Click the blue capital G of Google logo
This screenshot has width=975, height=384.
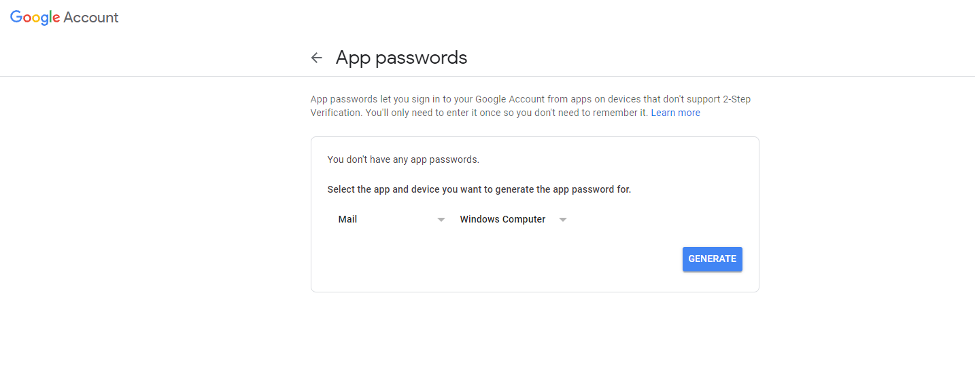tap(16, 17)
